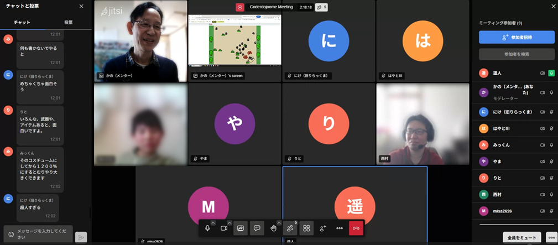Expand the video settings chevron above camera
The width and height of the screenshot is (558, 245).
tap(230, 223)
